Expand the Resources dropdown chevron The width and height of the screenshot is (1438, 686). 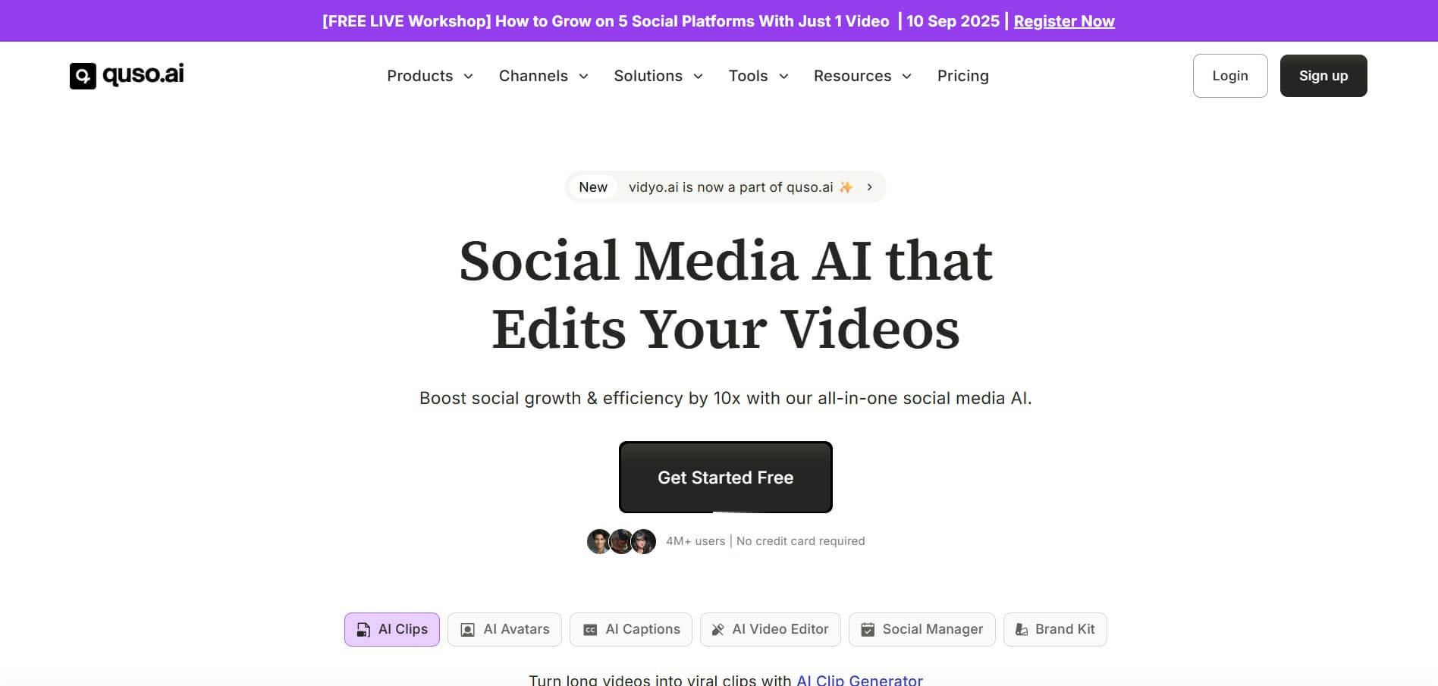[x=906, y=77]
